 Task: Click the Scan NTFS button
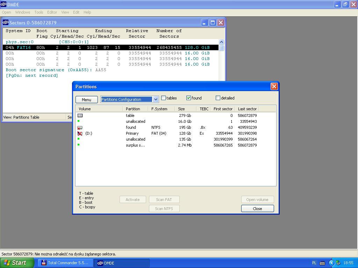(x=164, y=209)
